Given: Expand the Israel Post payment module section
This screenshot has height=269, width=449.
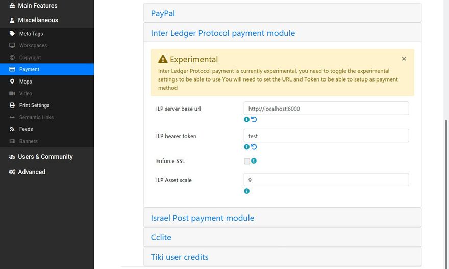Looking at the screenshot, I should pyautogui.click(x=203, y=218).
